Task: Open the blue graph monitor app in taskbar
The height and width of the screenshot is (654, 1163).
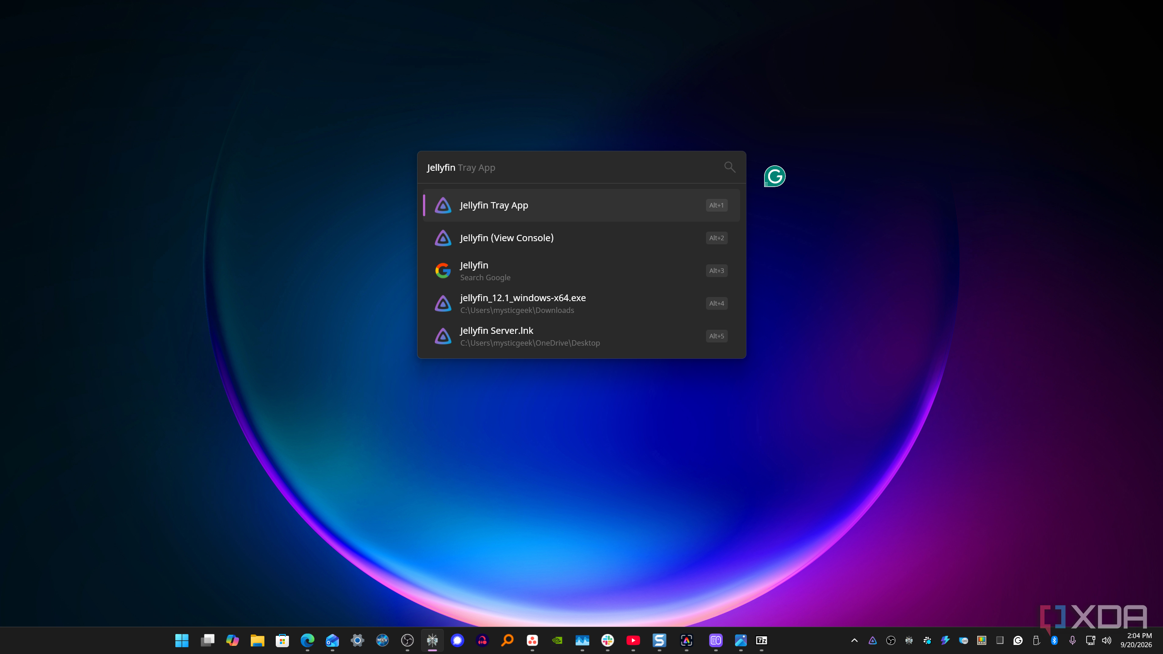Action: pos(582,640)
